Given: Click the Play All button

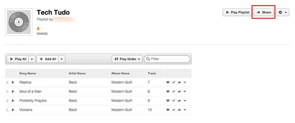Looking at the screenshot, I should (18, 59).
